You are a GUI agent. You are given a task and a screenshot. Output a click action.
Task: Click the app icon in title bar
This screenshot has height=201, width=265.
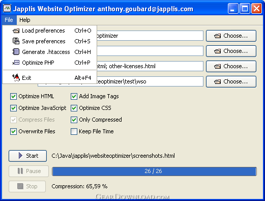click(x=7, y=8)
